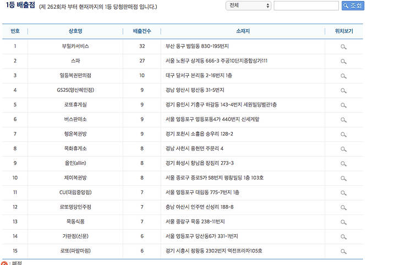The height and width of the screenshot is (265, 396).
Task: Click the 상호명 column header
Action: tap(75, 31)
